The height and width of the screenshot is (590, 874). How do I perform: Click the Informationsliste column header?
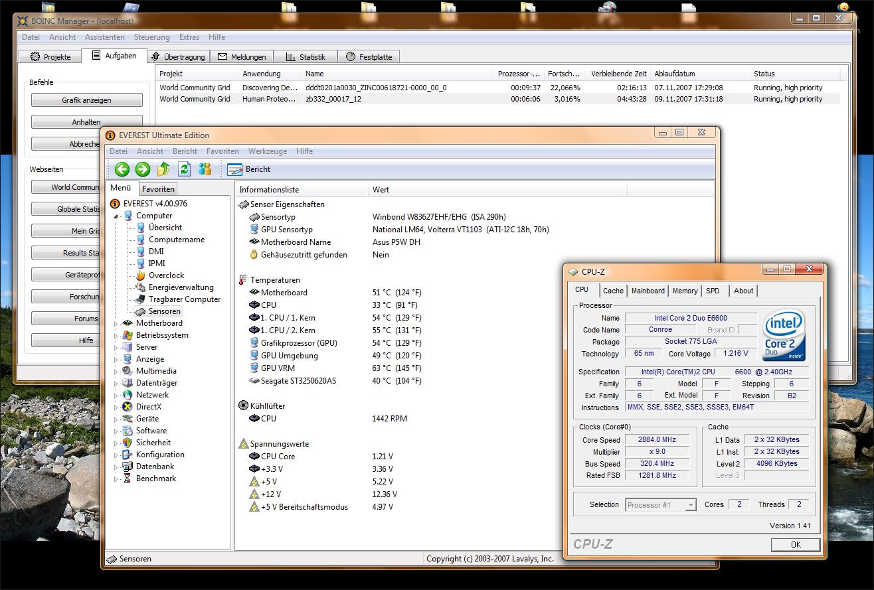[x=302, y=190]
